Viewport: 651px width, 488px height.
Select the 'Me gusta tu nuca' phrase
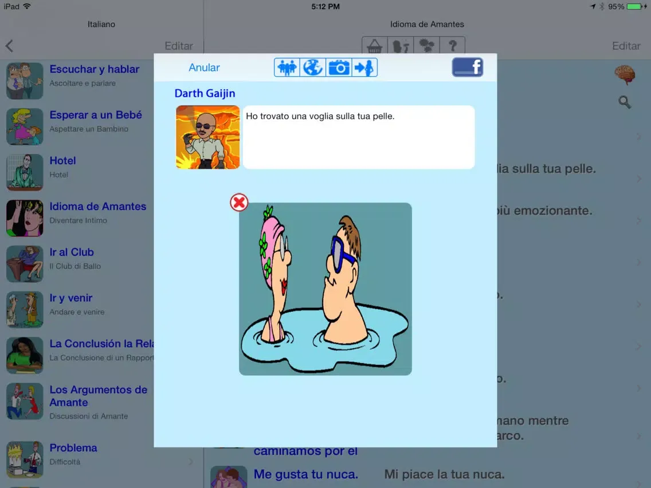click(306, 474)
